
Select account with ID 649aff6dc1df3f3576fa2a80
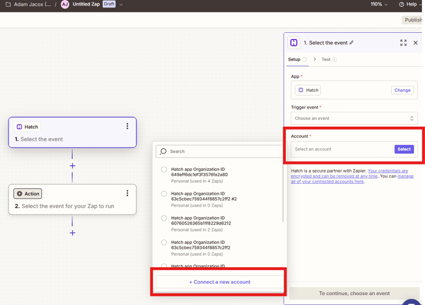click(x=164, y=170)
